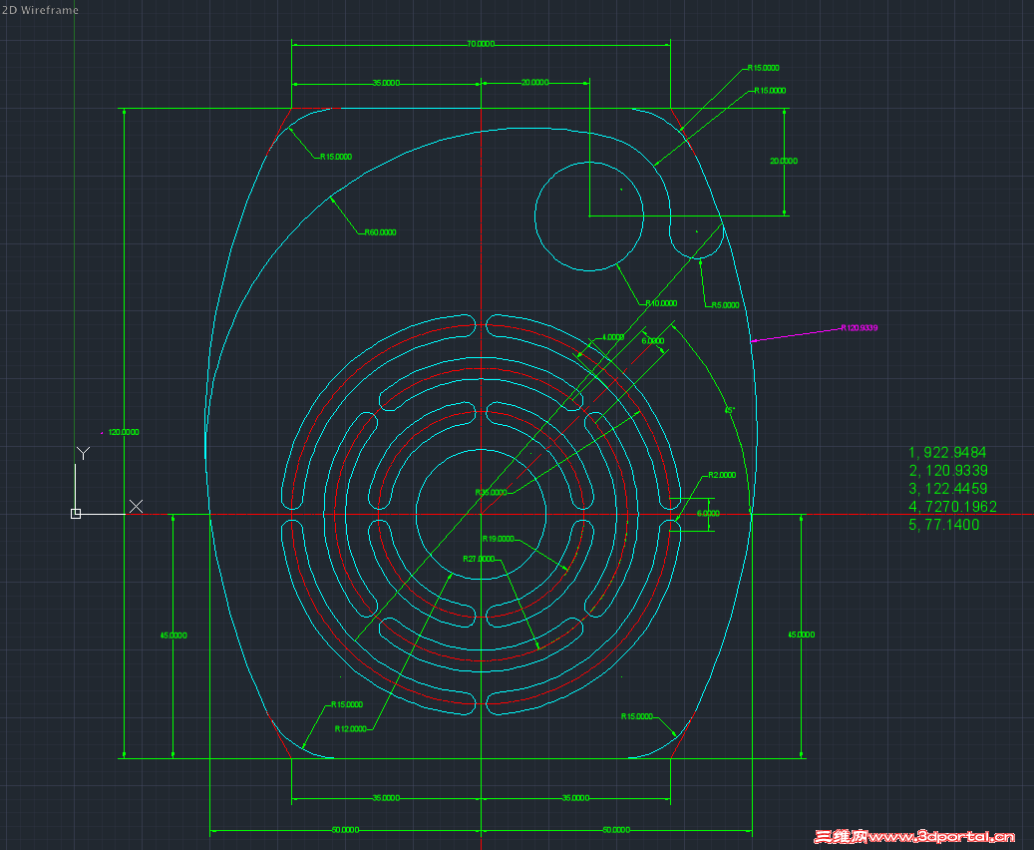Click the answer line '4, 7270.1962'
Viewport: 1034px width, 850px height.
(953, 506)
